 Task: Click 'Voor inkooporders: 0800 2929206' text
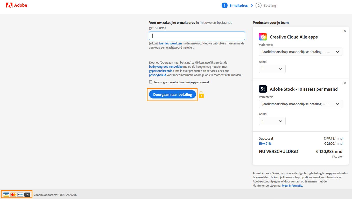[x=55, y=195]
